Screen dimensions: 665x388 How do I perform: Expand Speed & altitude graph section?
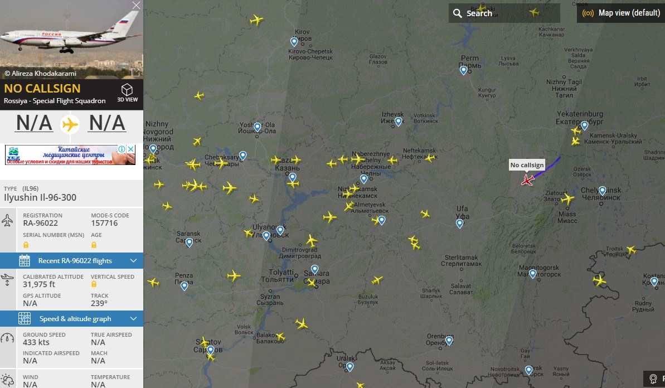(x=72, y=319)
